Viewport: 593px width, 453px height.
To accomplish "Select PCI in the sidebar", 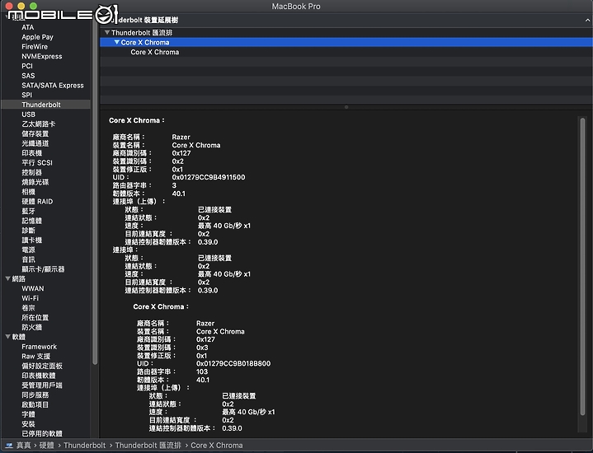I will pos(27,66).
